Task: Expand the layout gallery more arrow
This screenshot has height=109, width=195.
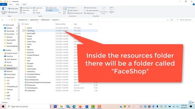Action: point(60,13)
